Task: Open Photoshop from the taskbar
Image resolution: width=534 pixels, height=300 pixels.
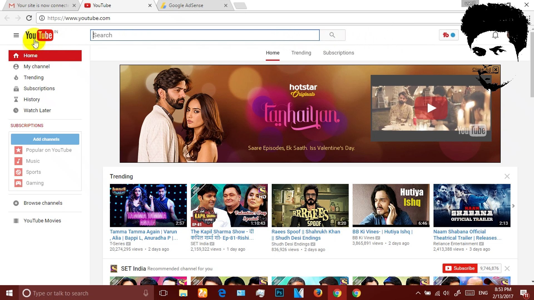Action: pyautogui.click(x=279, y=293)
